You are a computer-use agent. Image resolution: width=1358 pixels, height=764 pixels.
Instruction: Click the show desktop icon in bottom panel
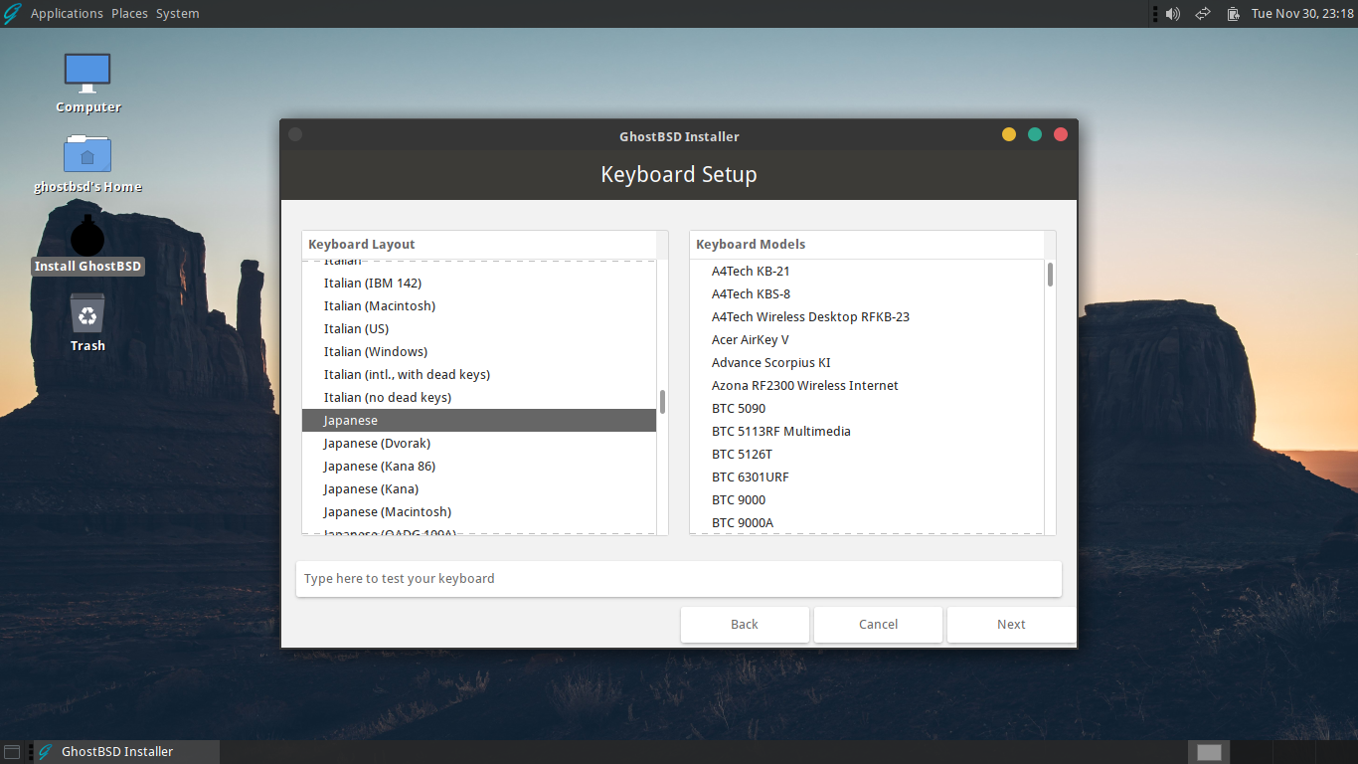(12, 752)
